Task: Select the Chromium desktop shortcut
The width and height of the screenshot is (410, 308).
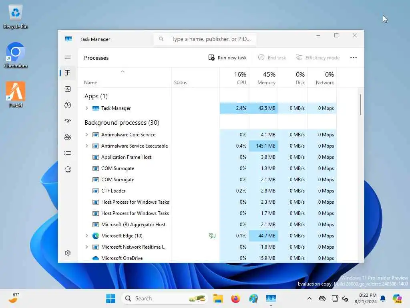Action: click(x=16, y=55)
